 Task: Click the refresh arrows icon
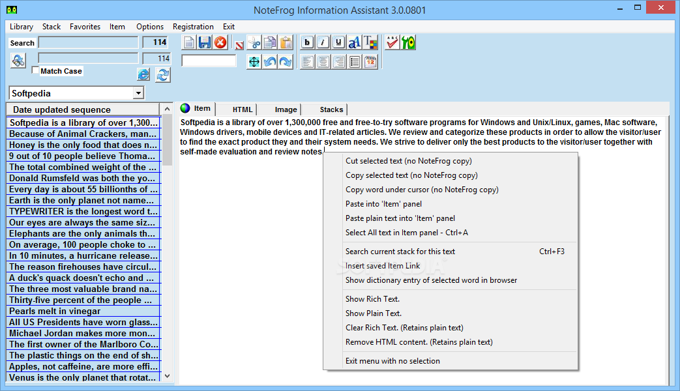(162, 74)
